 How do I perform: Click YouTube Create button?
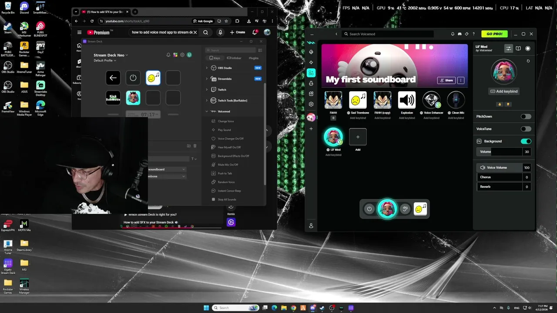pos(238,32)
